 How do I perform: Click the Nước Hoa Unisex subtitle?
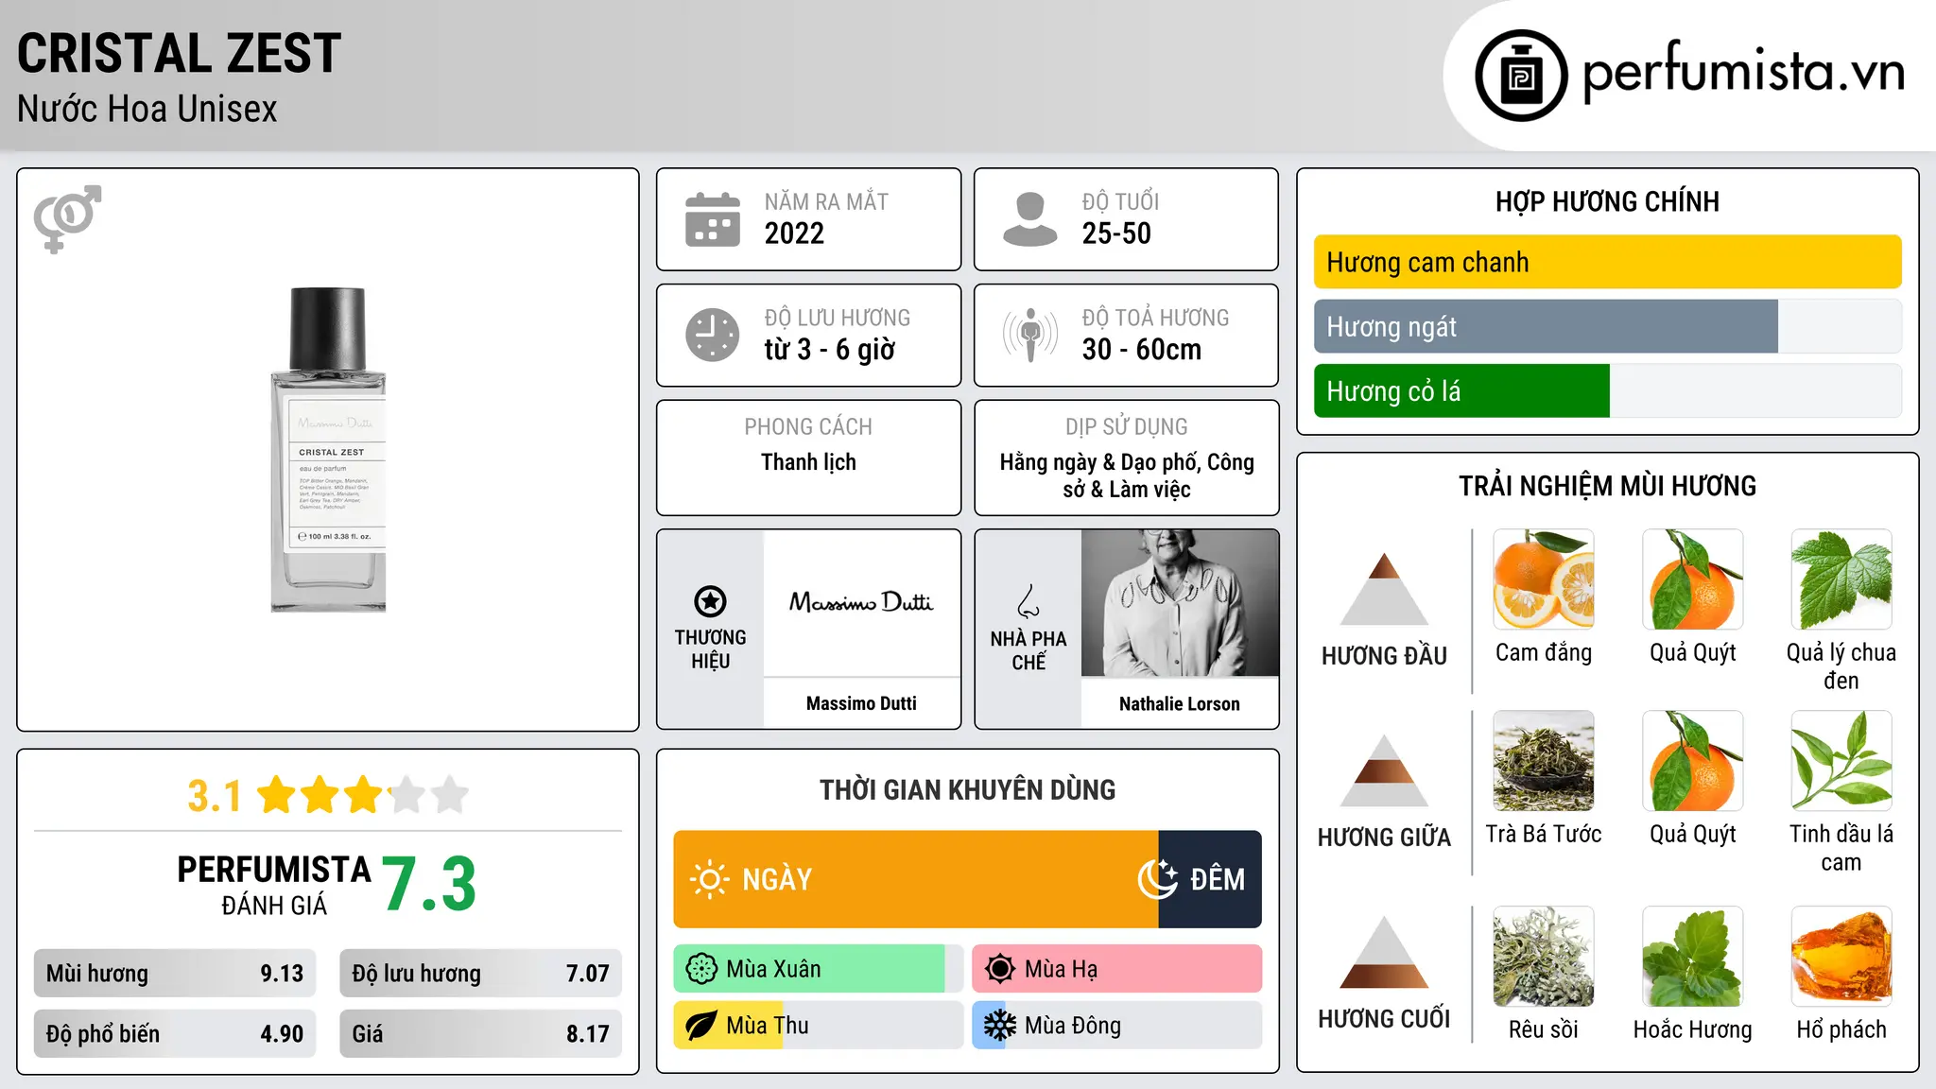147,109
